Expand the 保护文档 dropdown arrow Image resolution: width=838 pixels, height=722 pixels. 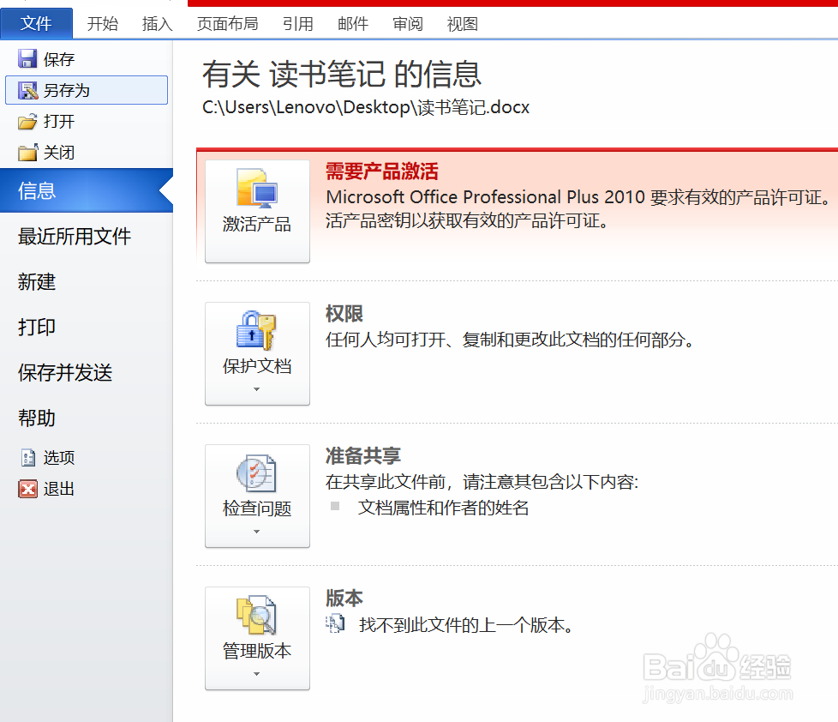click(x=256, y=389)
